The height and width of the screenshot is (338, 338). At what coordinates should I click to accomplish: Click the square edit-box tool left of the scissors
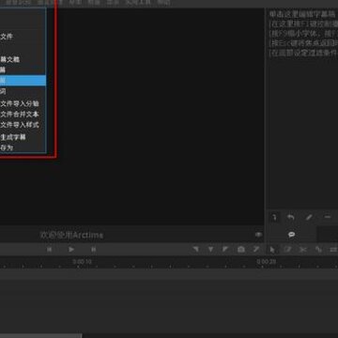[287, 250]
